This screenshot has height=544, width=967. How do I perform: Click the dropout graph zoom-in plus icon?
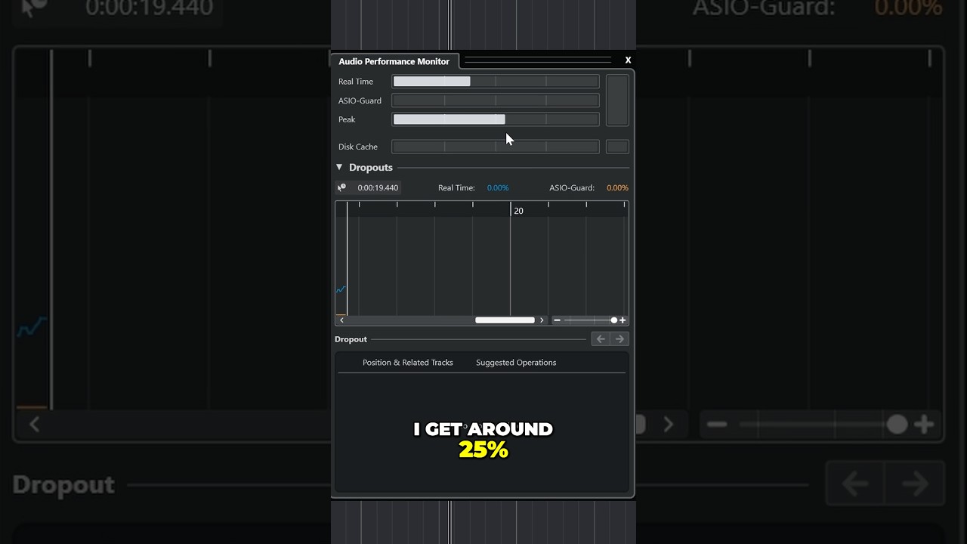[x=623, y=320]
